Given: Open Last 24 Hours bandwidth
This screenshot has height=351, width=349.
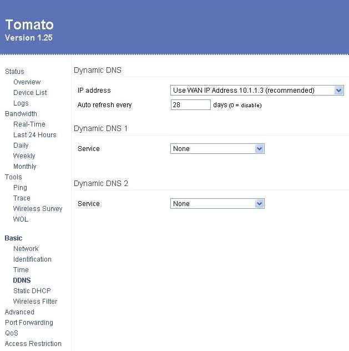Looking at the screenshot, I should point(34,135).
